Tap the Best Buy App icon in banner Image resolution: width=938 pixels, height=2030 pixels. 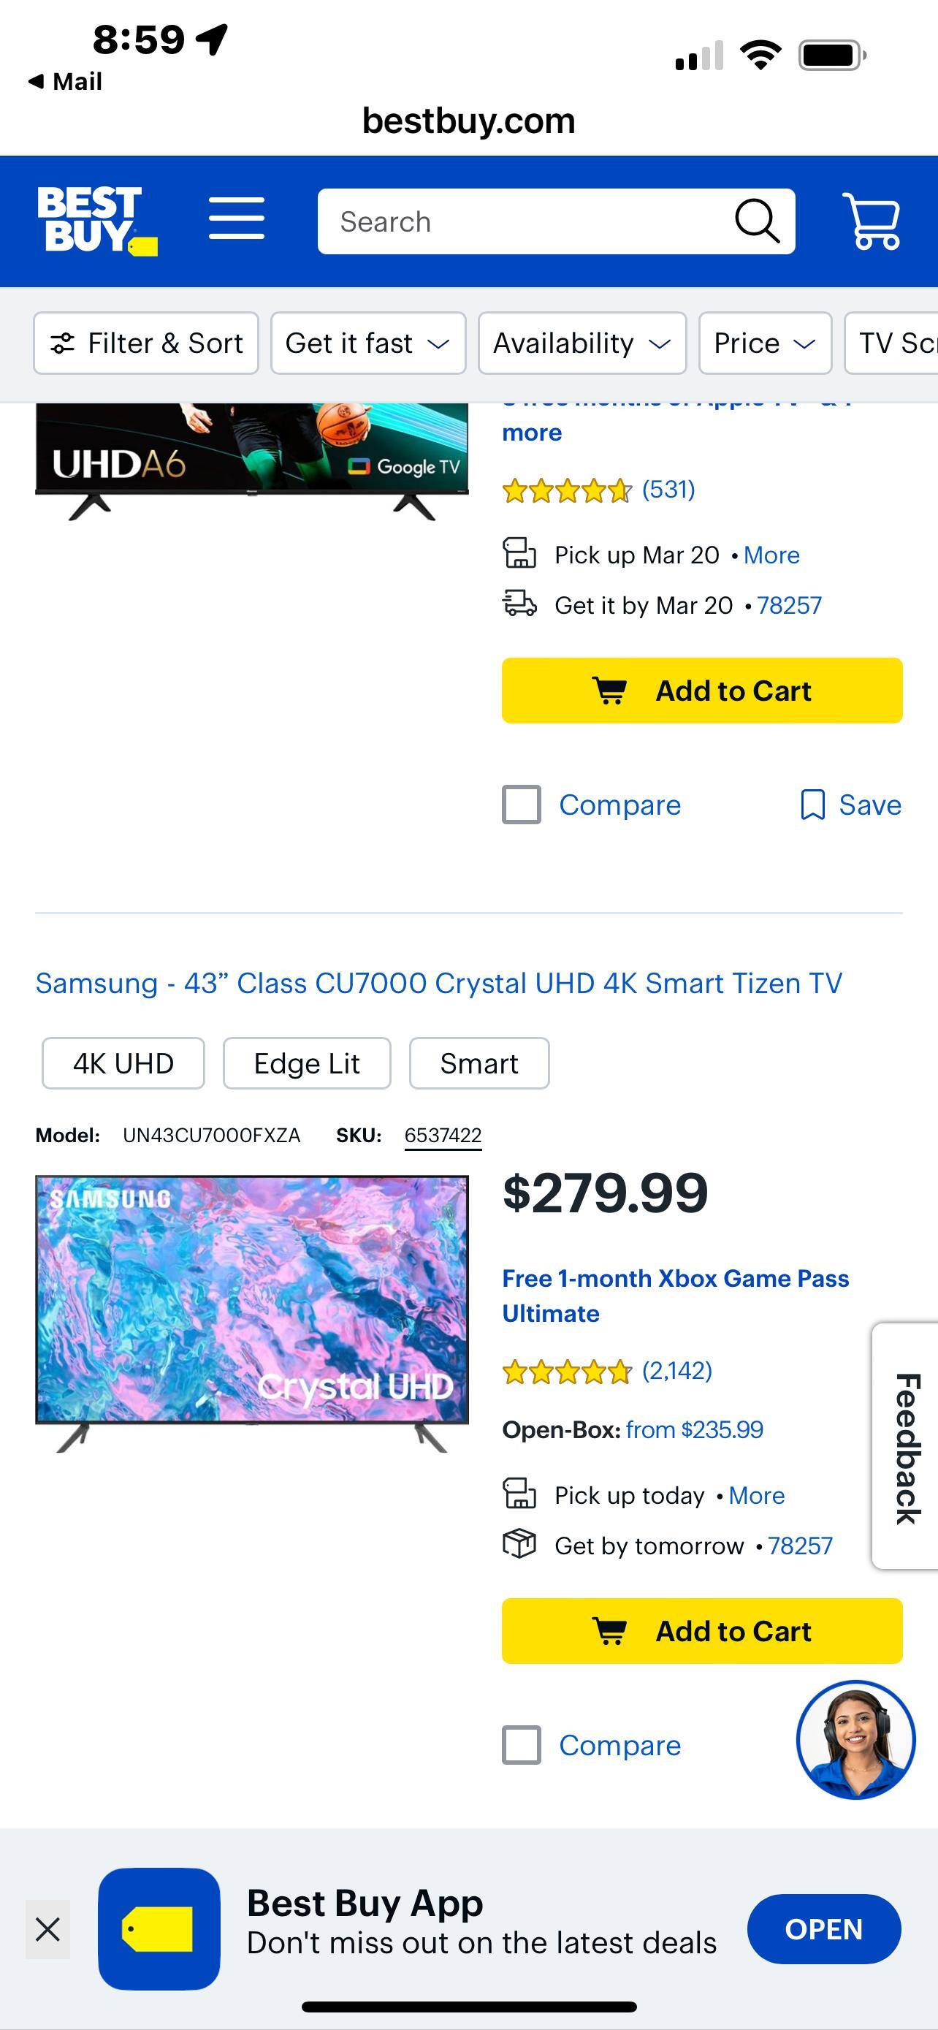pyautogui.click(x=159, y=1928)
